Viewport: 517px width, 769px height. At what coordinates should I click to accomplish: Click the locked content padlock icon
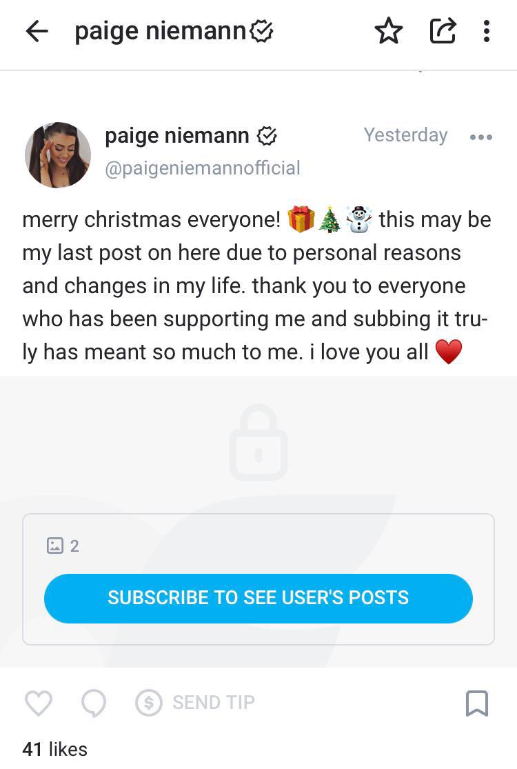(258, 442)
